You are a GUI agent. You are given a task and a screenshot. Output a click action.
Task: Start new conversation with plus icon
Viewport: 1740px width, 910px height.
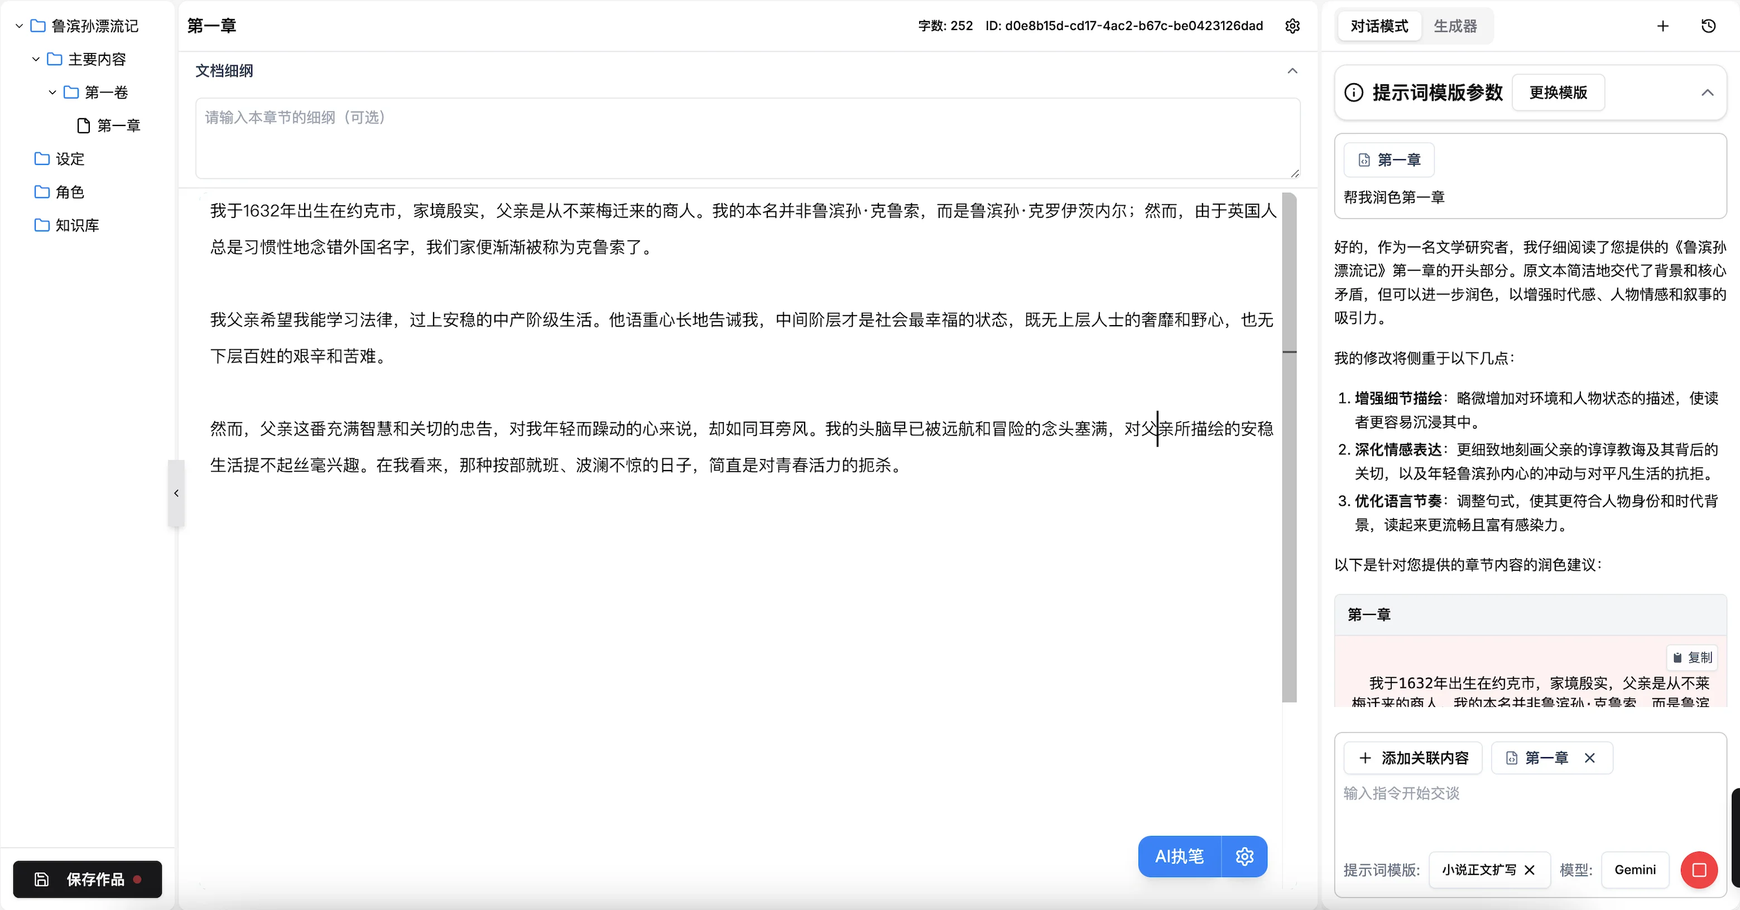pos(1663,26)
